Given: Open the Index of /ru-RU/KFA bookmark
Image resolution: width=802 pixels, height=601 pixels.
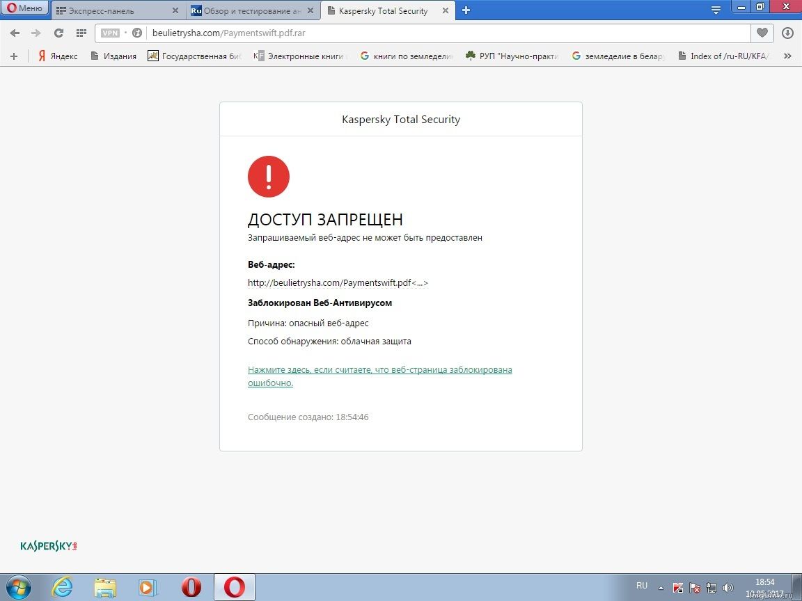Looking at the screenshot, I should (x=724, y=56).
